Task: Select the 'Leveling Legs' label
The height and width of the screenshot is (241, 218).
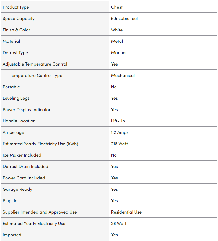Action: (16, 98)
